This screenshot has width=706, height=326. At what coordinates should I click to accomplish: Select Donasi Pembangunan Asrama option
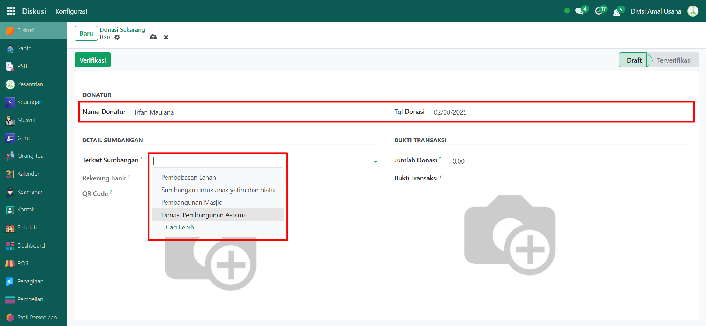click(x=204, y=215)
